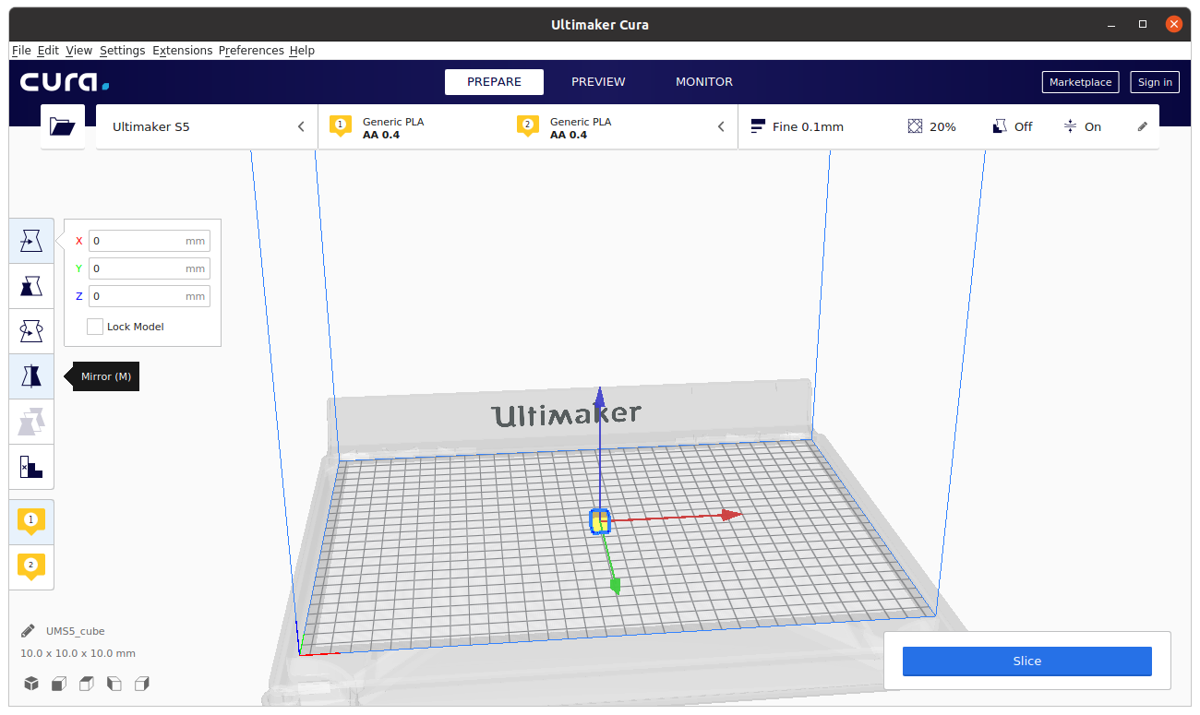
Task: Select the Mirror tool
Action: tap(31, 376)
